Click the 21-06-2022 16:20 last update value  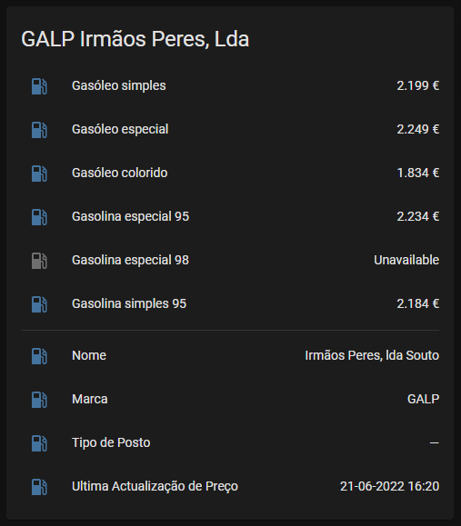pyautogui.click(x=389, y=486)
